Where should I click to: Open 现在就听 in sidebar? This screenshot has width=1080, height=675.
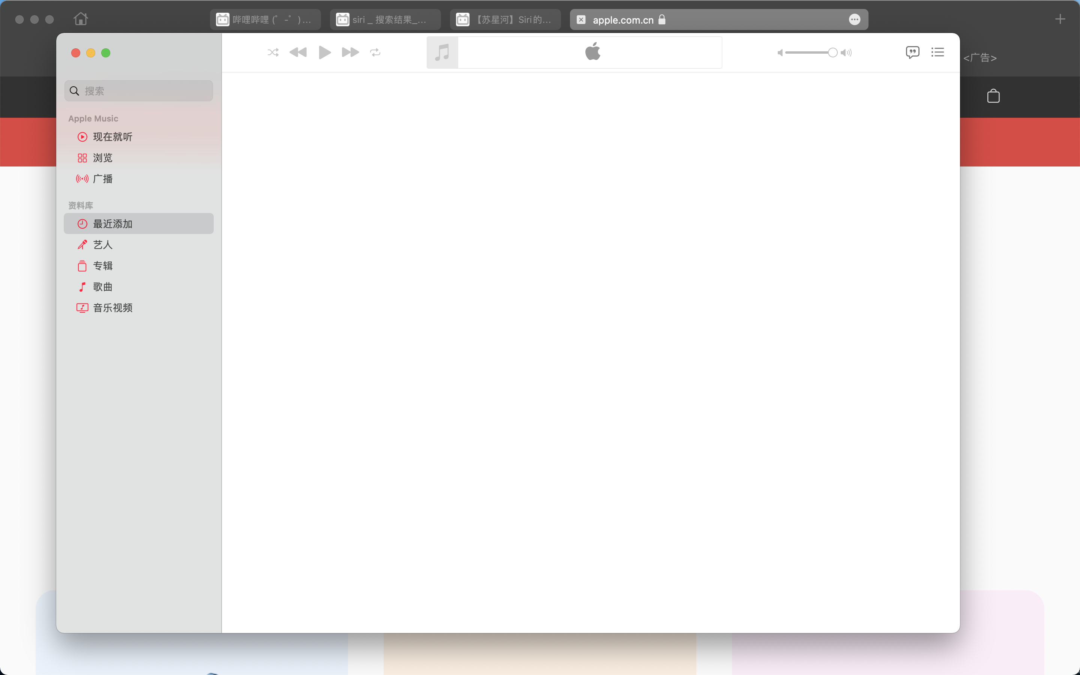112,137
